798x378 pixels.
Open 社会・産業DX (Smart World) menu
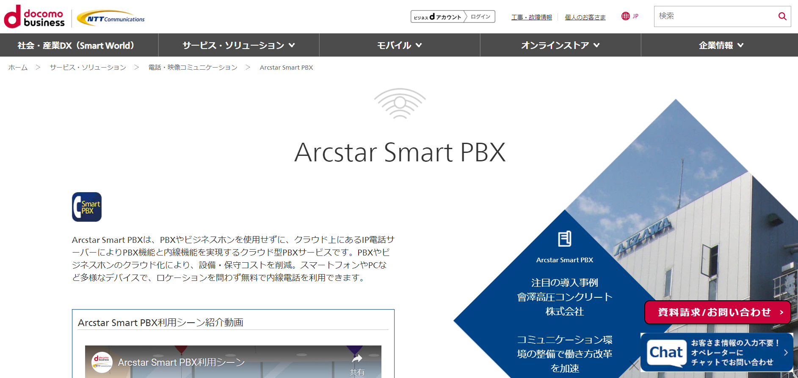(x=79, y=45)
